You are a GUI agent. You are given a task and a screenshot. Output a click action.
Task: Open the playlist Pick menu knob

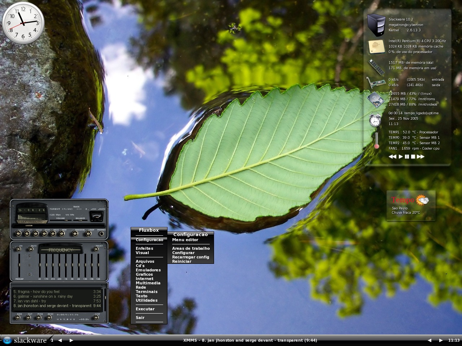pos(39,318)
